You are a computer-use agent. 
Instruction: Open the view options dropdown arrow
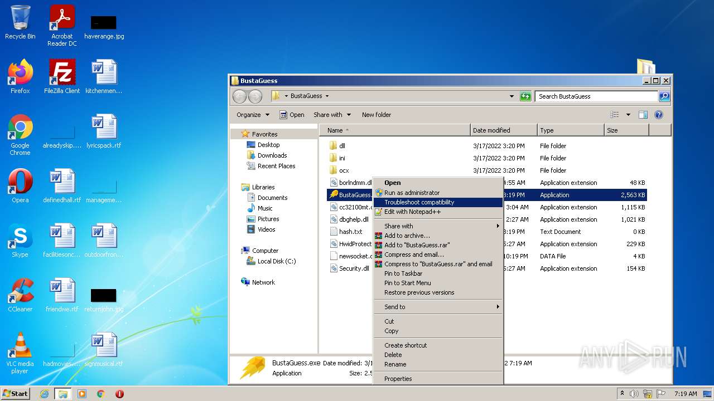coord(628,115)
